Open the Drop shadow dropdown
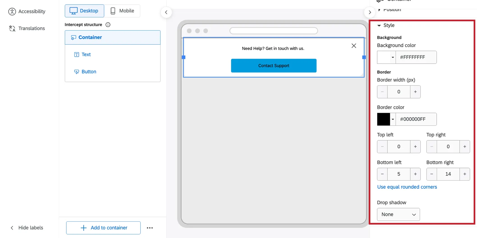 (398, 214)
